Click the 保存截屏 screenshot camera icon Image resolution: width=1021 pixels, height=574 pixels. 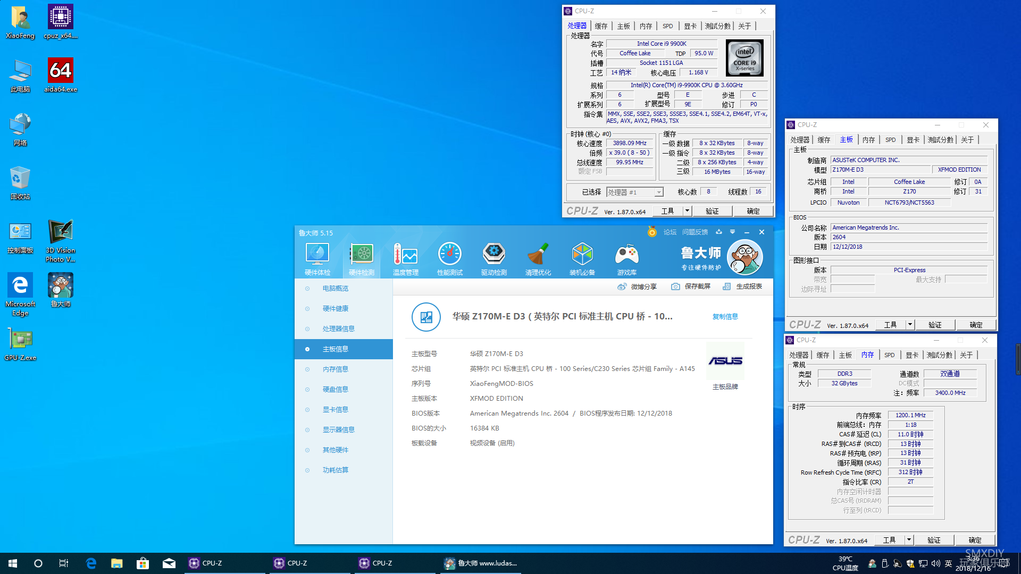[675, 286]
